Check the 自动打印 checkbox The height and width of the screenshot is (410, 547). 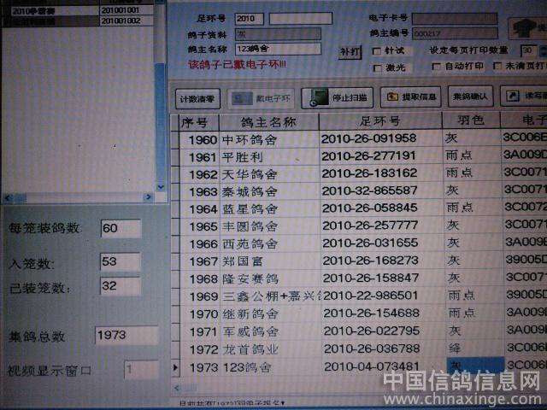(x=437, y=67)
